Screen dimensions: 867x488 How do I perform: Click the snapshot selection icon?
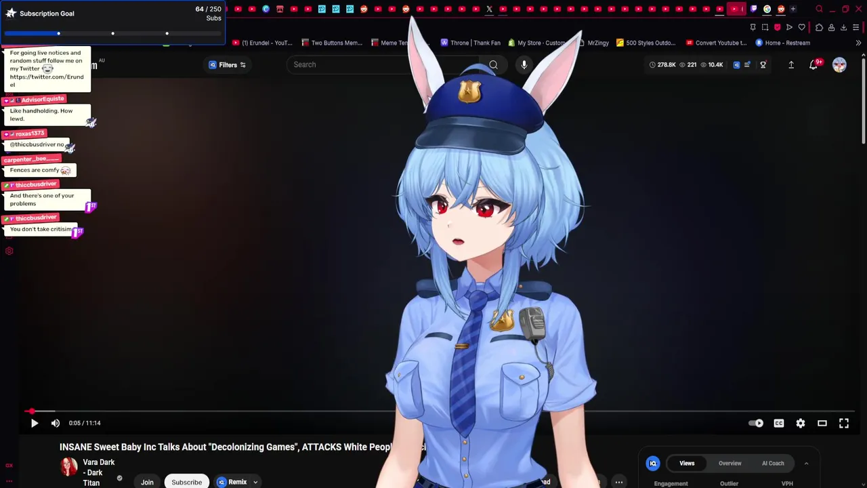(x=765, y=27)
